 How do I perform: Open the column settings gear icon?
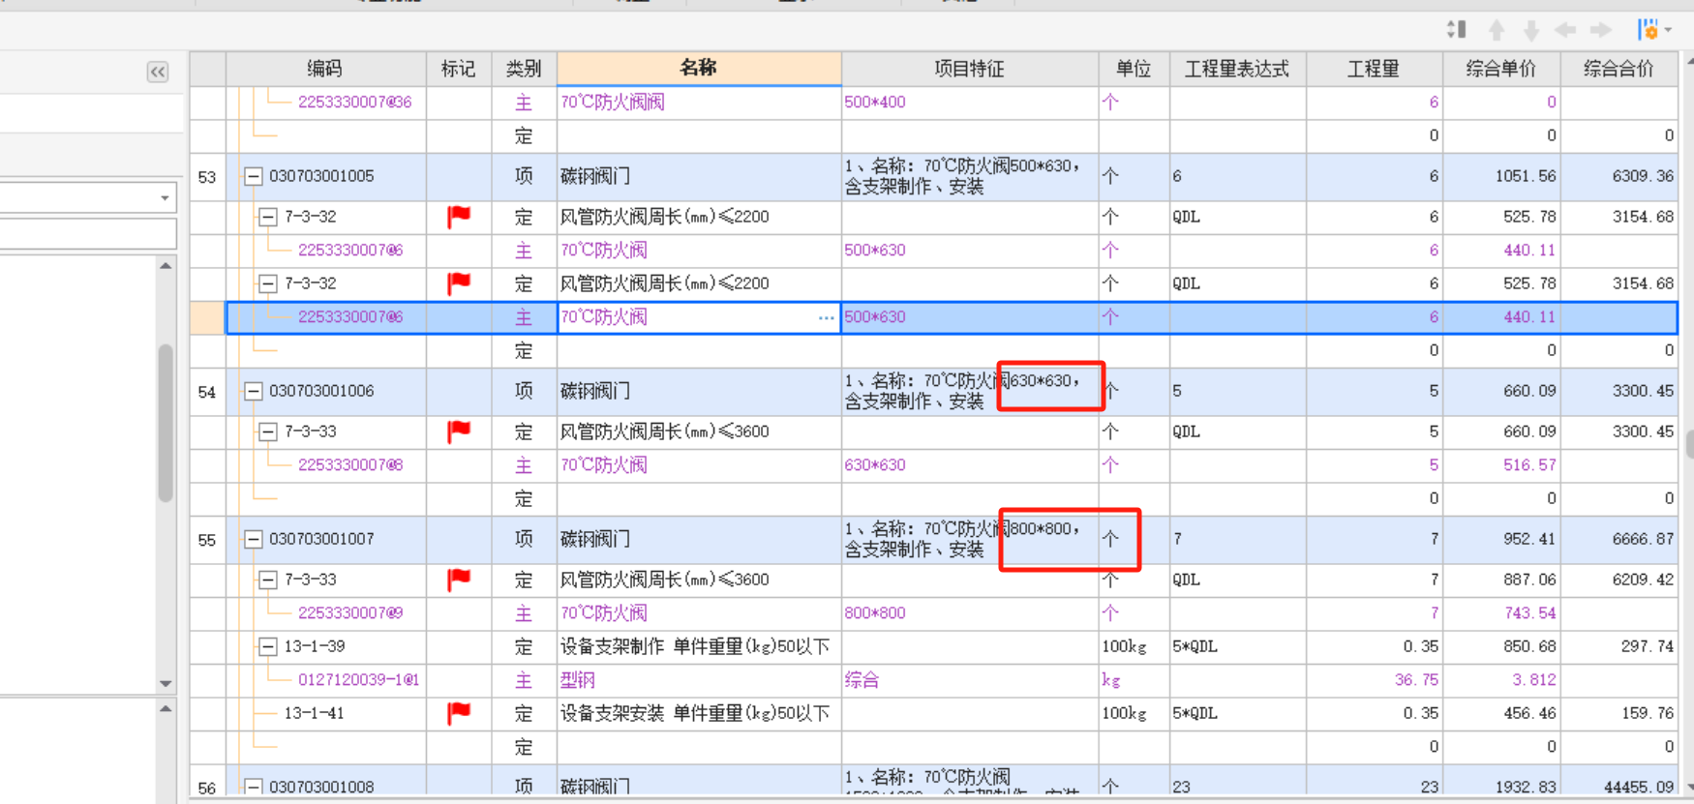click(x=1648, y=30)
